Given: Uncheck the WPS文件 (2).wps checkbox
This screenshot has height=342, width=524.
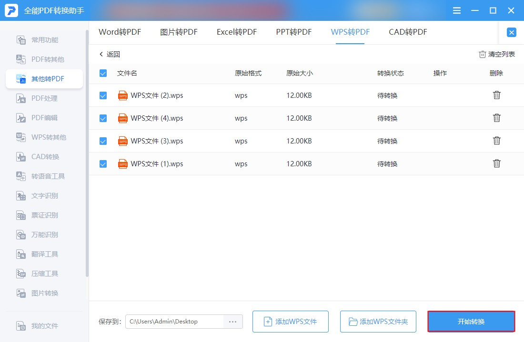Looking at the screenshot, I should click(103, 95).
